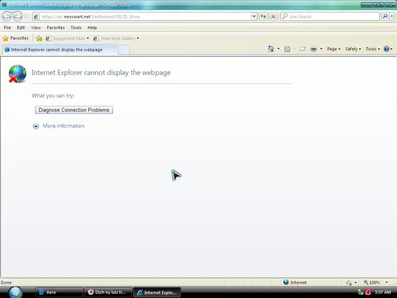The width and height of the screenshot is (397, 298).
Task: Click the Search magnifier button
Action: pos(385,16)
